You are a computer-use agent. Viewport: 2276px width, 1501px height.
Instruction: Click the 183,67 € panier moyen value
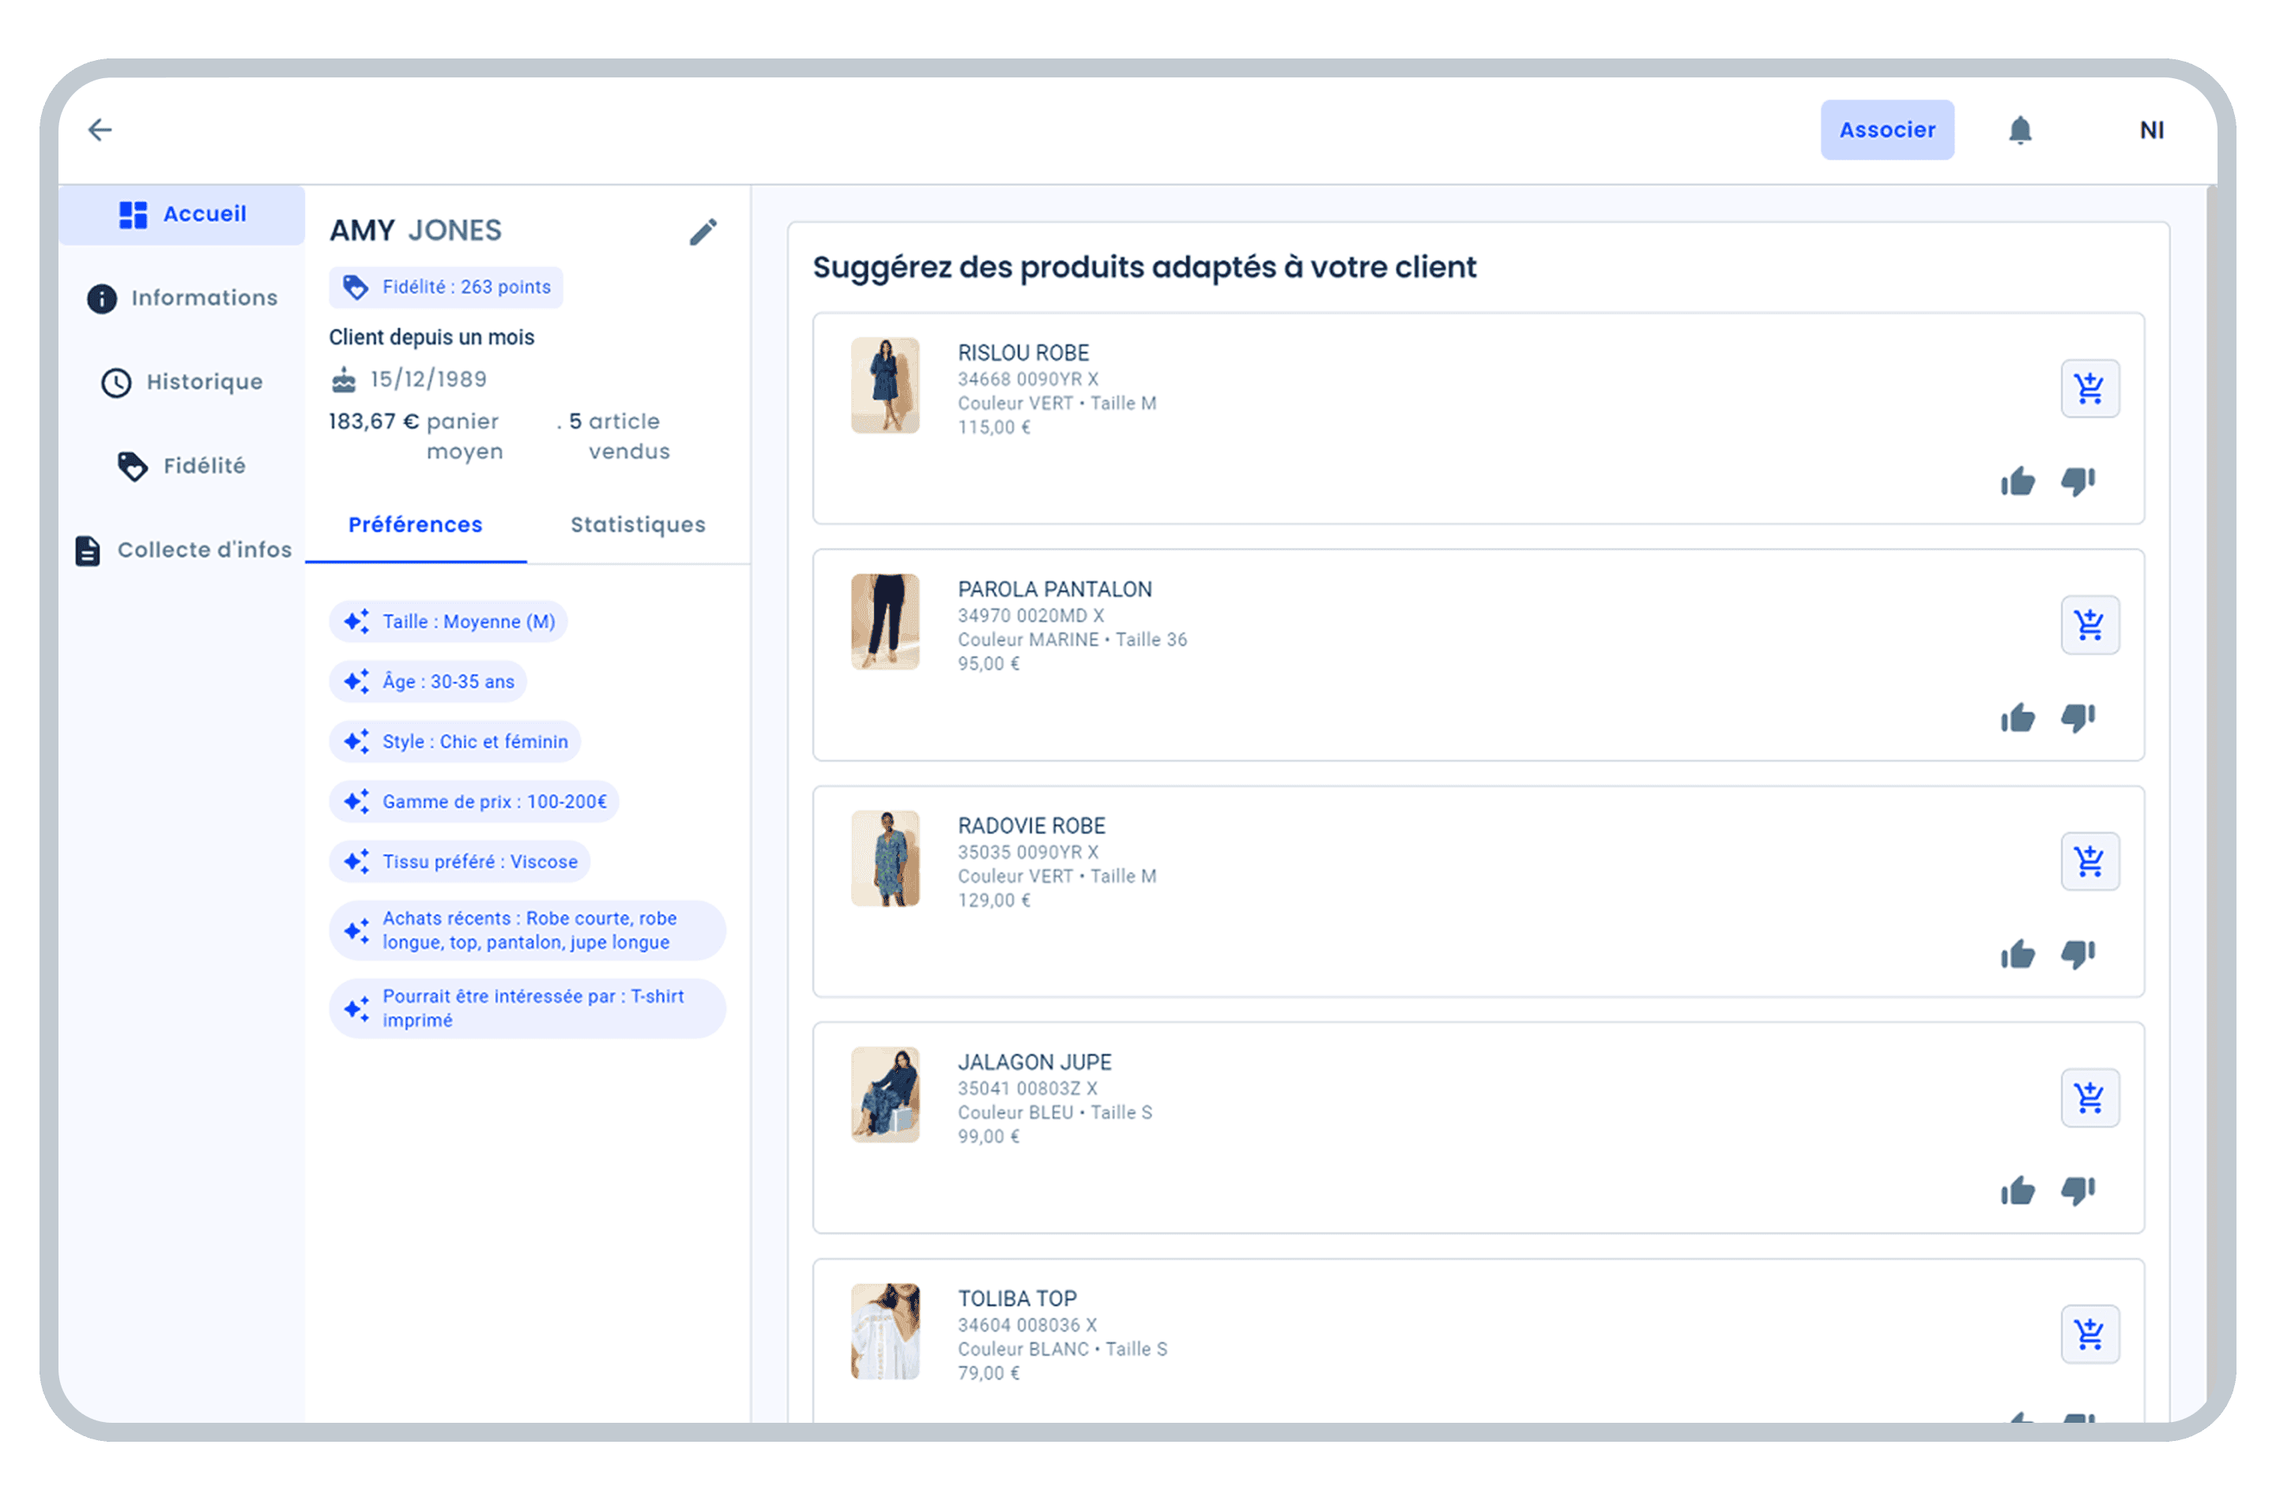[416, 437]
